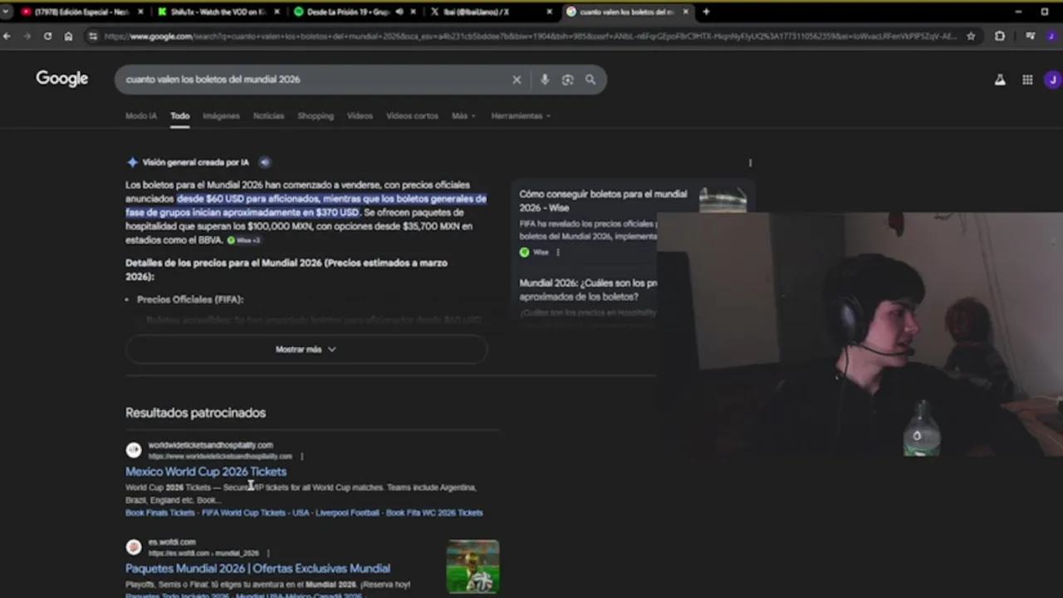The width and height of the screenshot is (1063, 598).
Task: Click into the Google search field
Action: tap(316, 80)
